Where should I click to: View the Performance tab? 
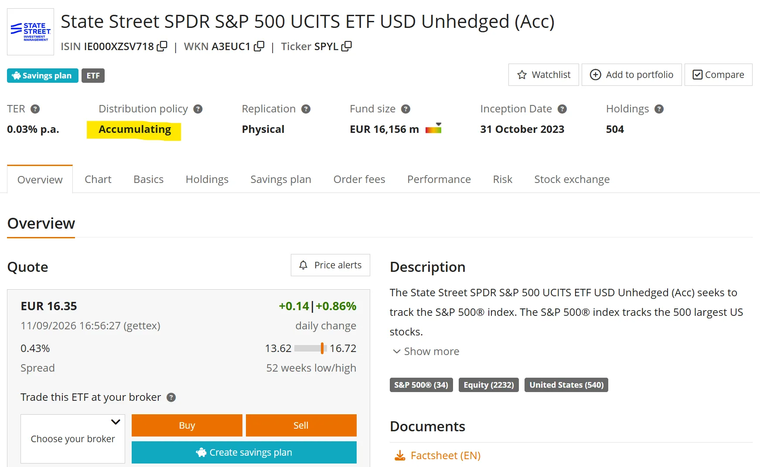pyautogui.click(x=439, y=179)
